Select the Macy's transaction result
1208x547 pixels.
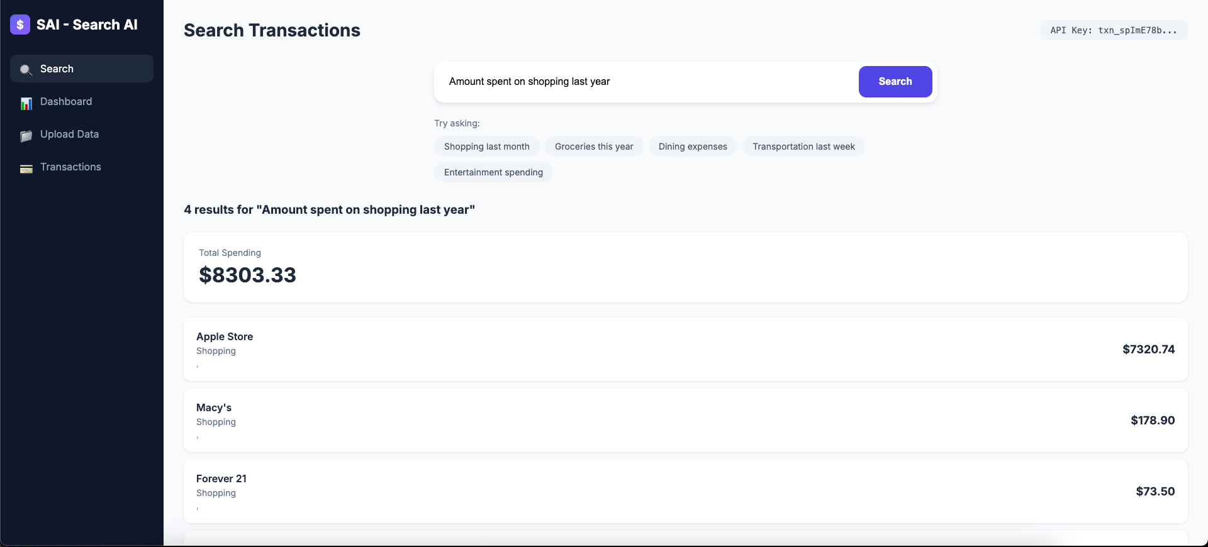686,420
